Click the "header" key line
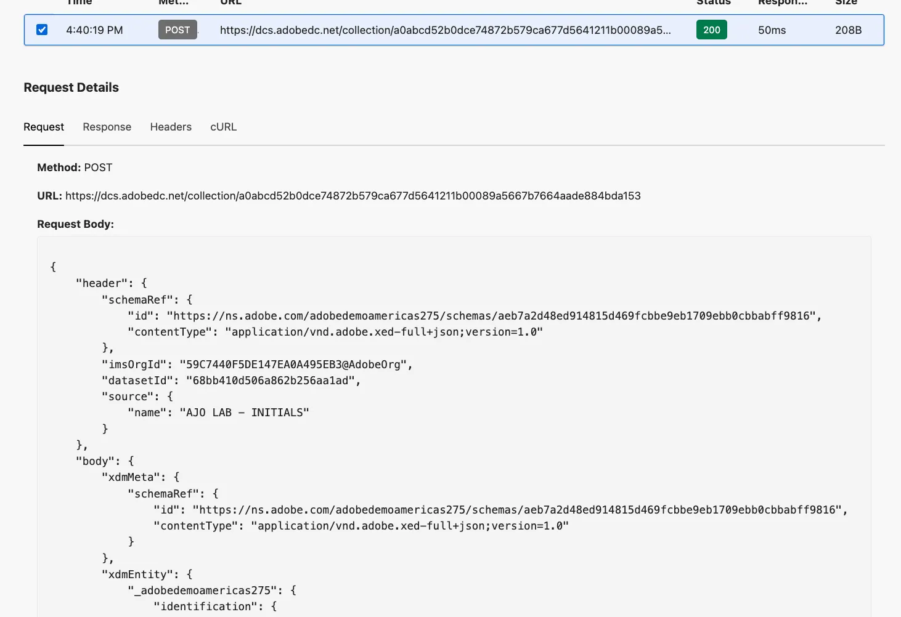This screenshot has height=617, width=901. pos(112,283)
